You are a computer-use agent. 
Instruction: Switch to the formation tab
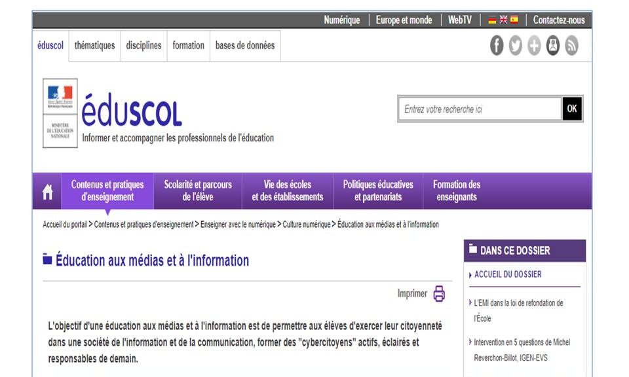point(189,46)
